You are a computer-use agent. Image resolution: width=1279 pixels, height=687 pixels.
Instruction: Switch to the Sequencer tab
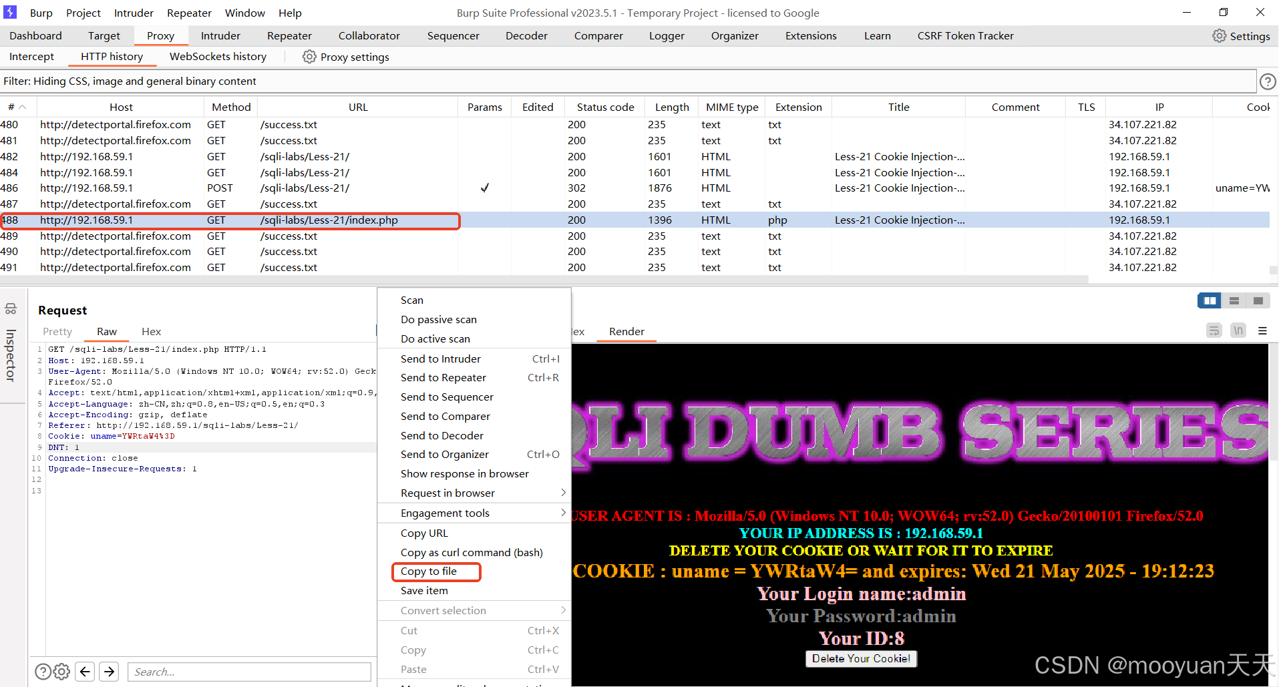coord(453,35)
